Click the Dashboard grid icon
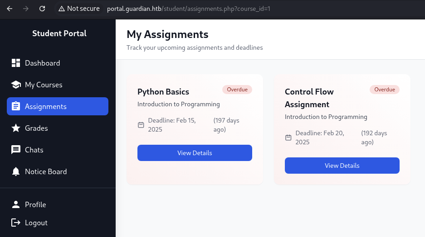 (x=16, y=63)
